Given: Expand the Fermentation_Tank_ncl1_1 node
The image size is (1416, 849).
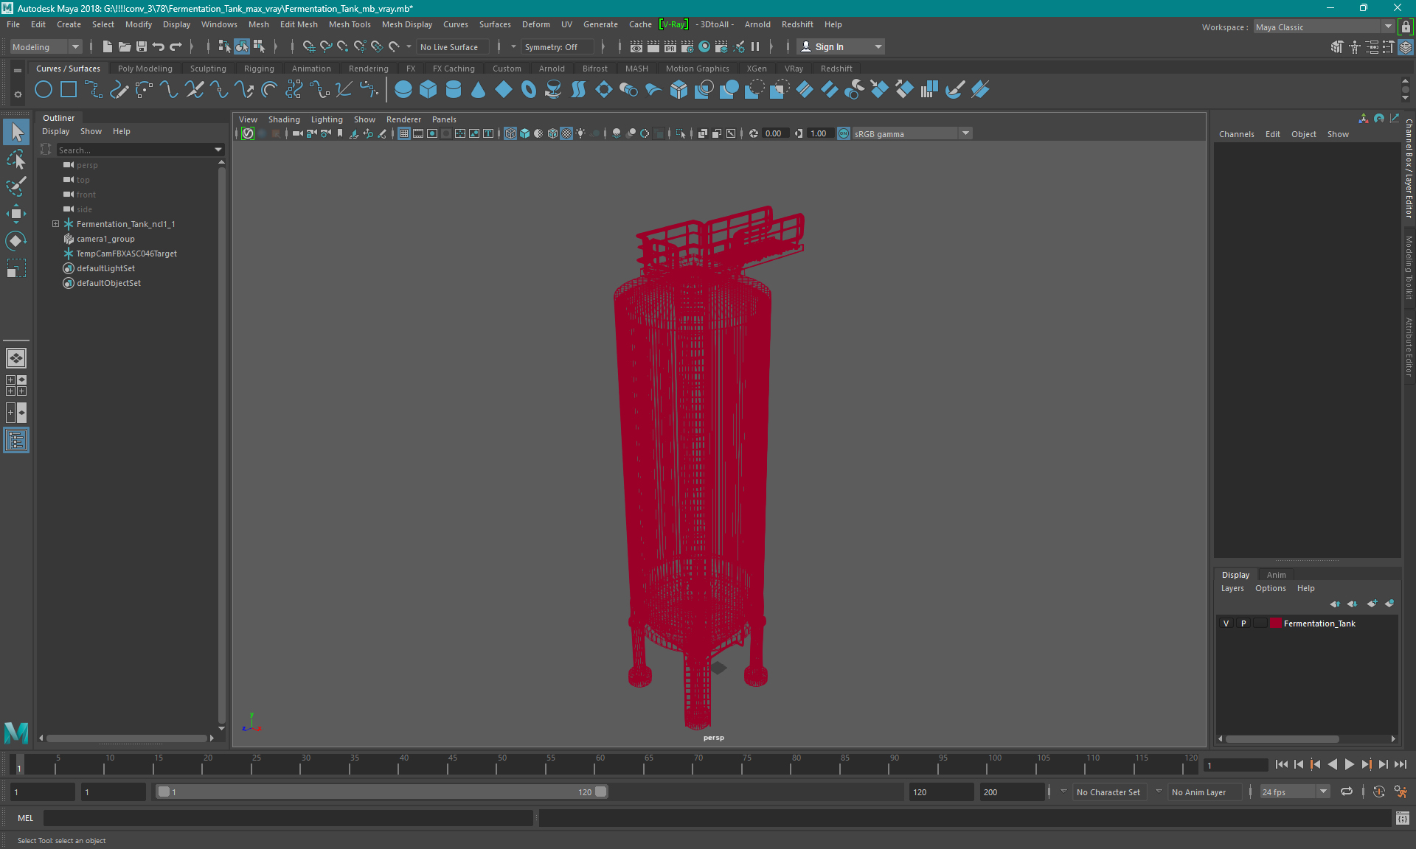Looking at the screenshot, I should tap(55, 224).
